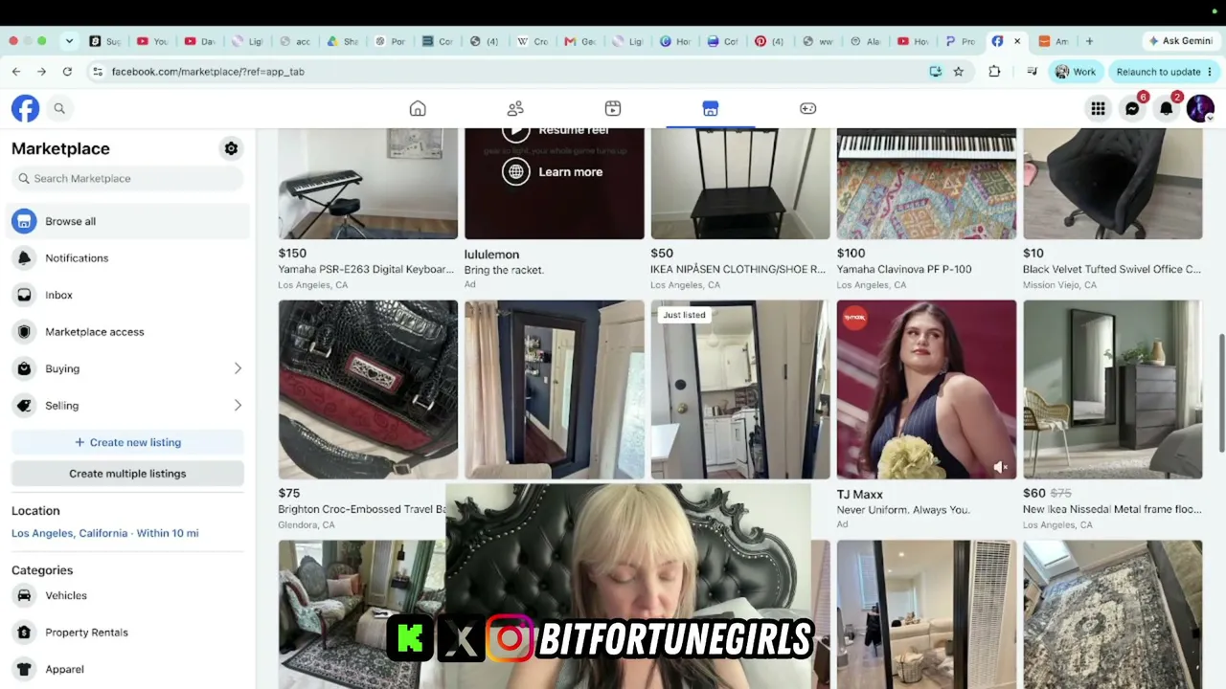
Task: Select the Marketplace icon in the top bar
Action: click(x=711, y=108)
